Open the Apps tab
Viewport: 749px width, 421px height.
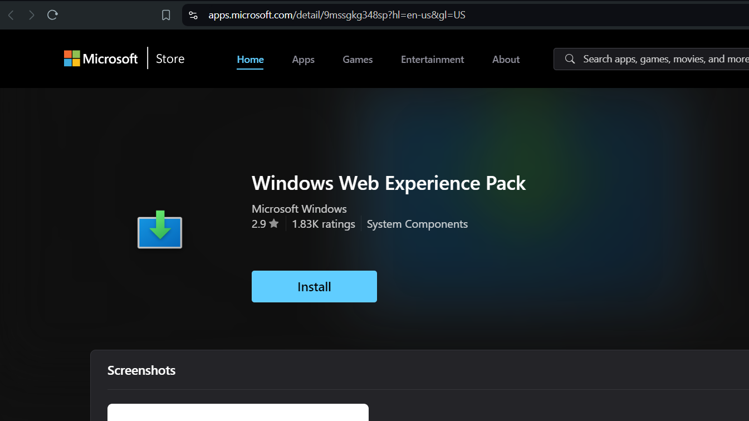303,60
